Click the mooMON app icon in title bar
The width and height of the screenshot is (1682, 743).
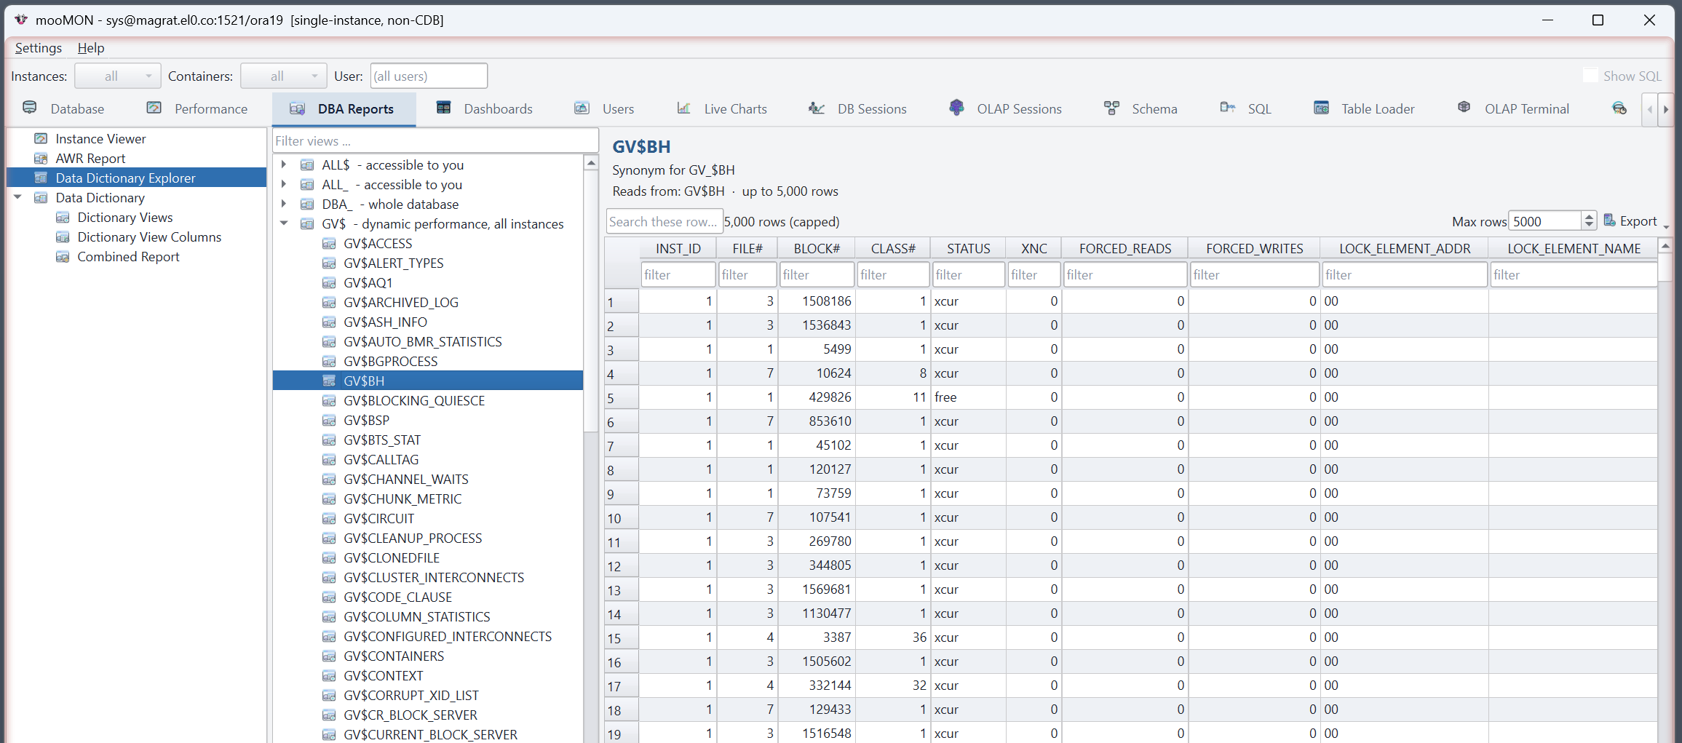tap(21, 20)
